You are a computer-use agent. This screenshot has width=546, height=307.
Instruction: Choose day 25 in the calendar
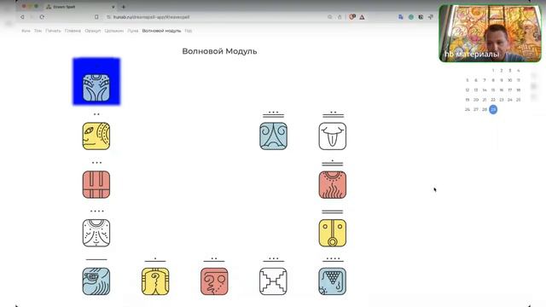coord(519,100)
